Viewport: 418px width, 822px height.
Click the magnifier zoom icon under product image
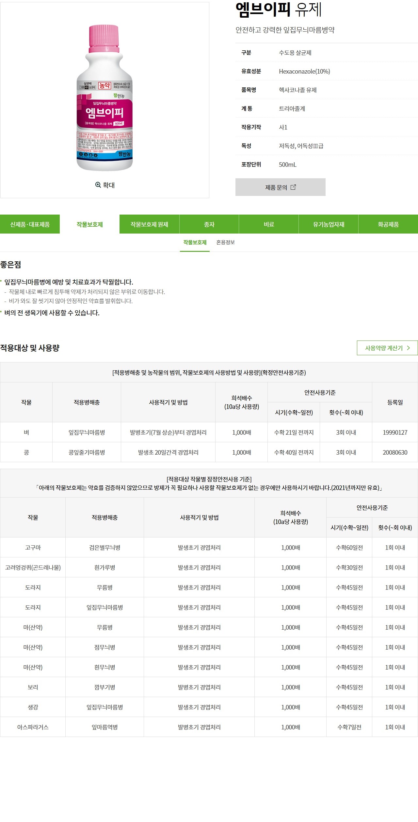[98, 185]
